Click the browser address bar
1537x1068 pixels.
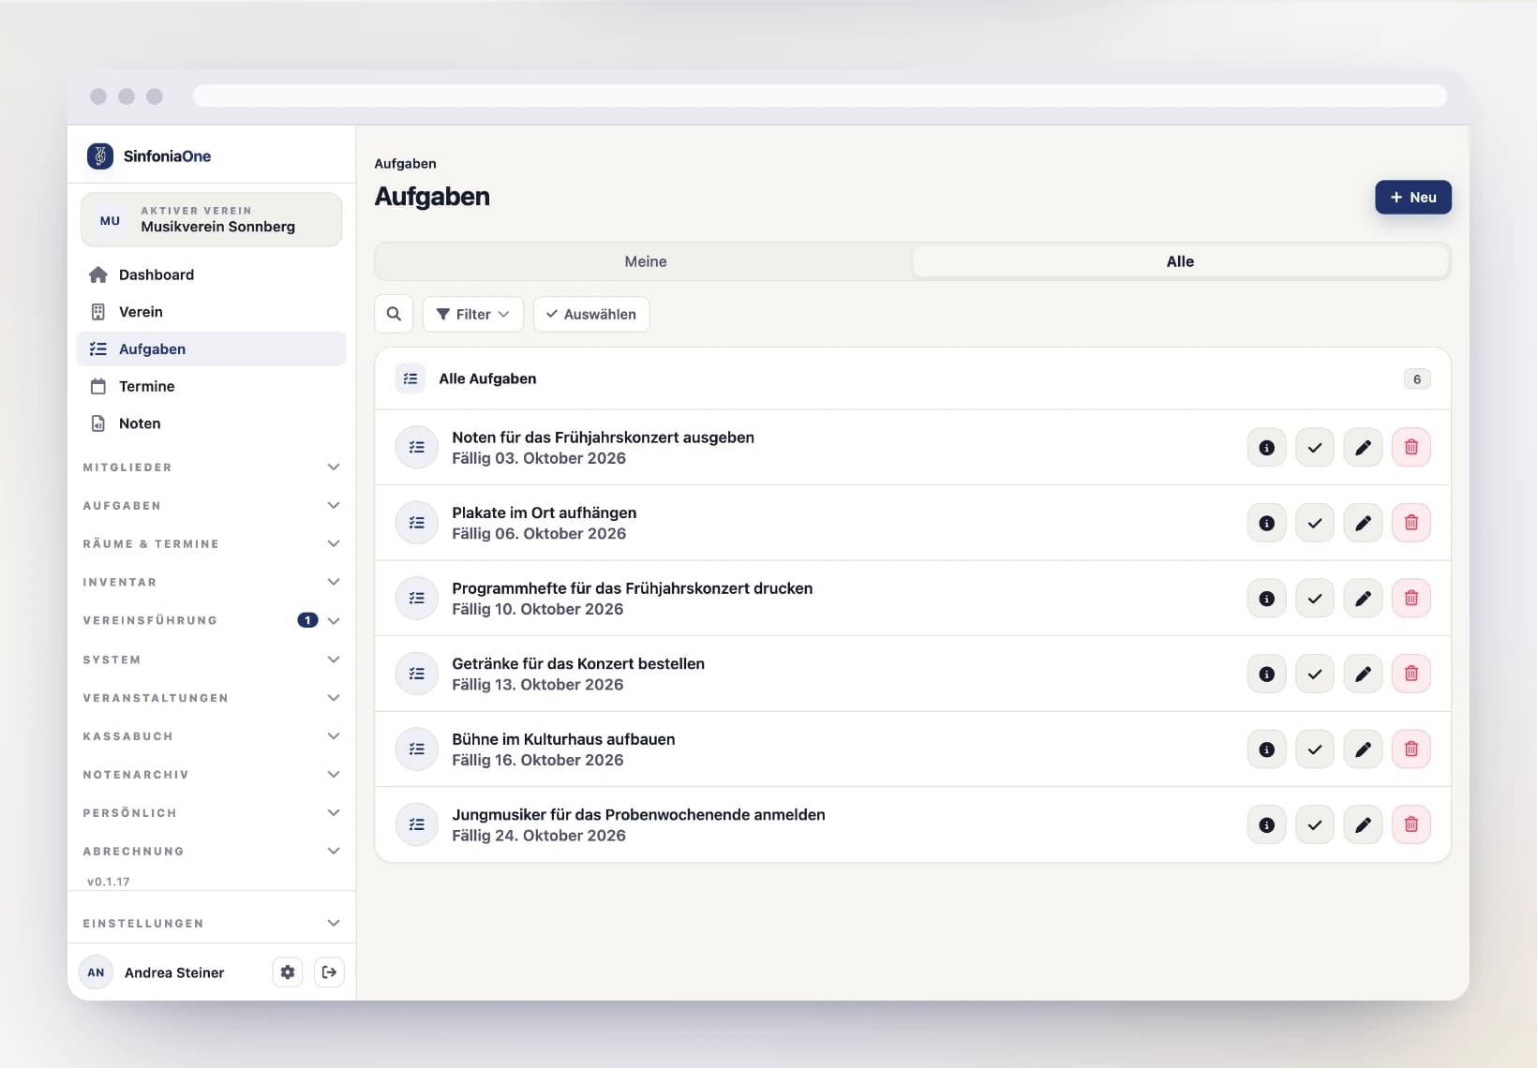(x=819, y=96)
